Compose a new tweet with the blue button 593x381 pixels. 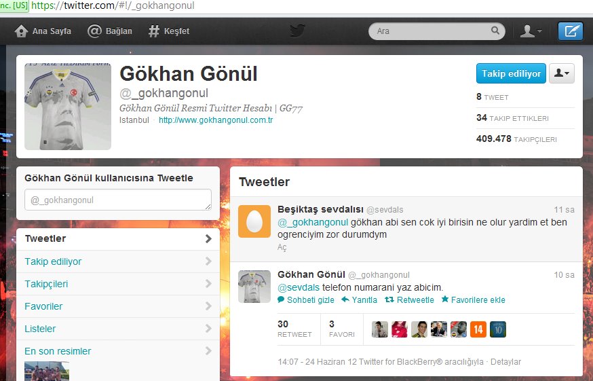point(571,31)
